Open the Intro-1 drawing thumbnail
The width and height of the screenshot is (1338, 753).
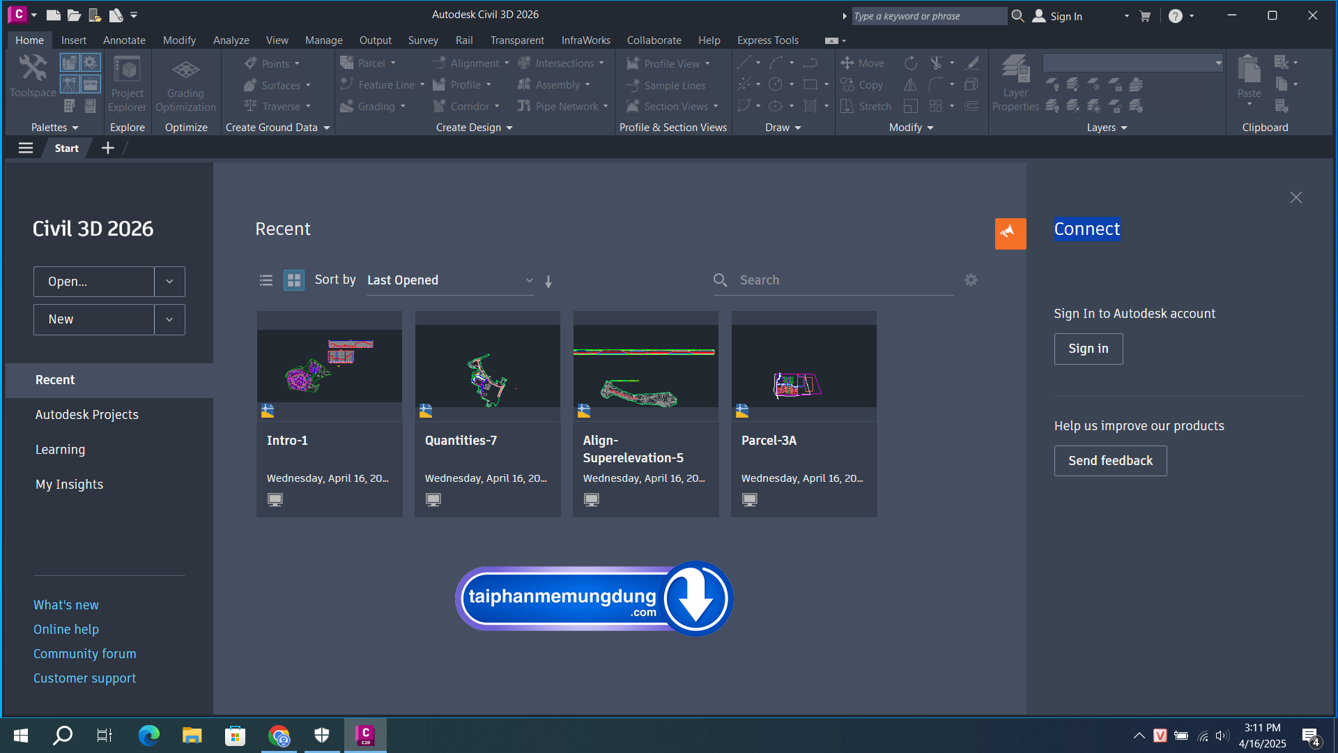pos(330,366)
